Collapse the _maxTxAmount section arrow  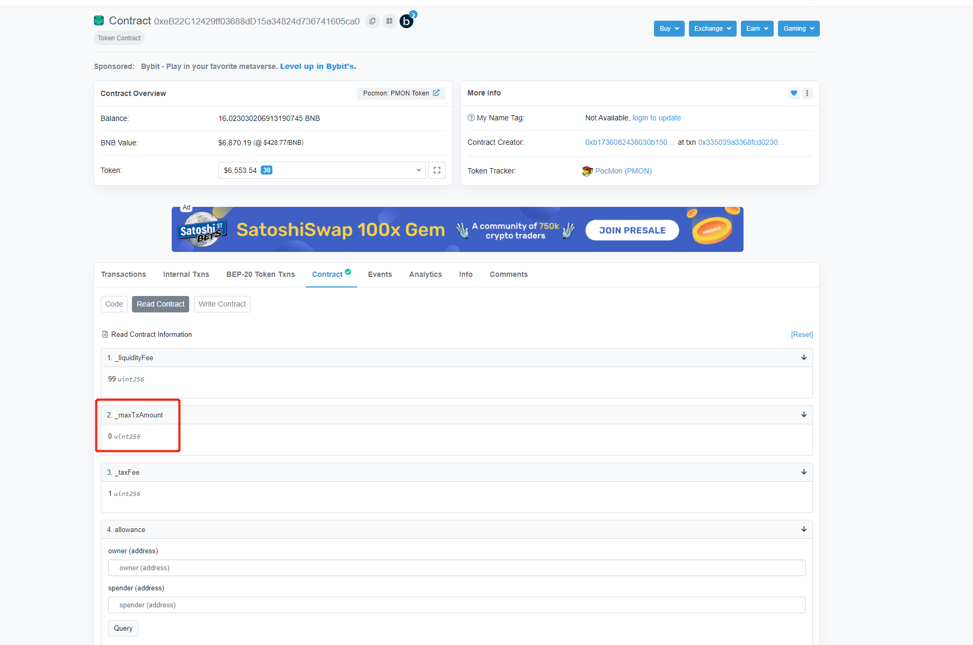point(803,415)
